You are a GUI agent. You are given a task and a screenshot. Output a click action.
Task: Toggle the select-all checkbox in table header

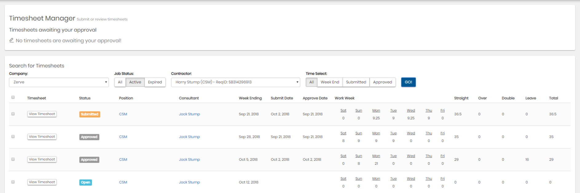coord(13,97)
